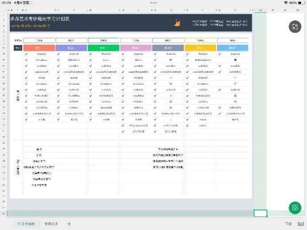307x230 pixels.
Task: Open the green floating tools button
Action: pos(295,207)
